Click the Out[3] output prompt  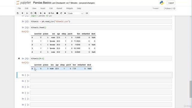point(25,31)
